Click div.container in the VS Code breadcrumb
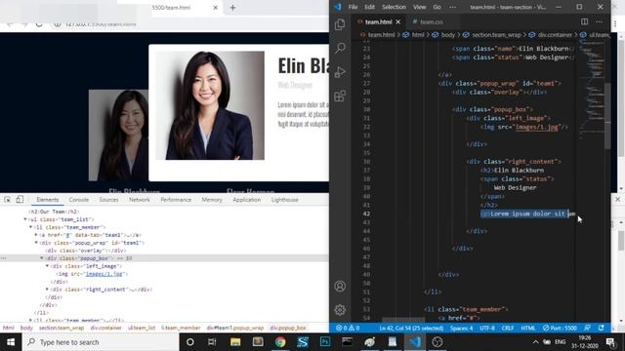 pos(555,35)
